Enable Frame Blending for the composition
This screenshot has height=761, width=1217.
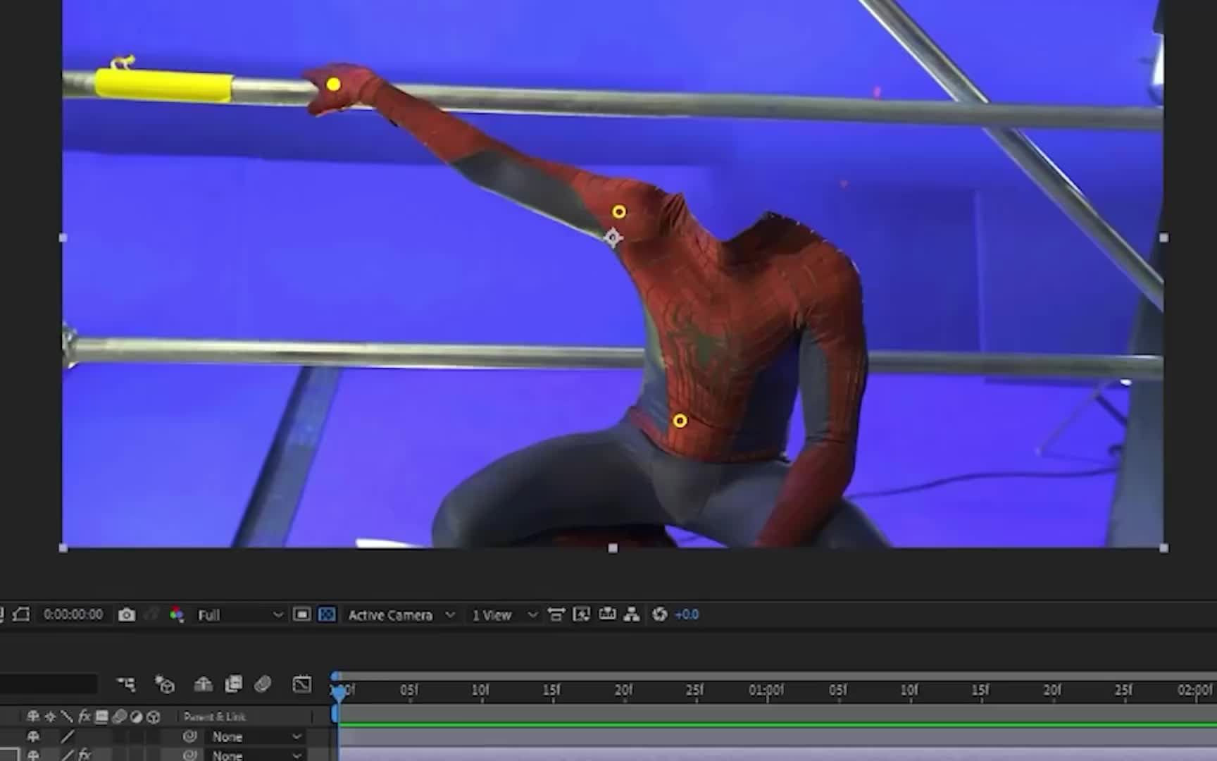pyautogui.click(x=233, y=683)
